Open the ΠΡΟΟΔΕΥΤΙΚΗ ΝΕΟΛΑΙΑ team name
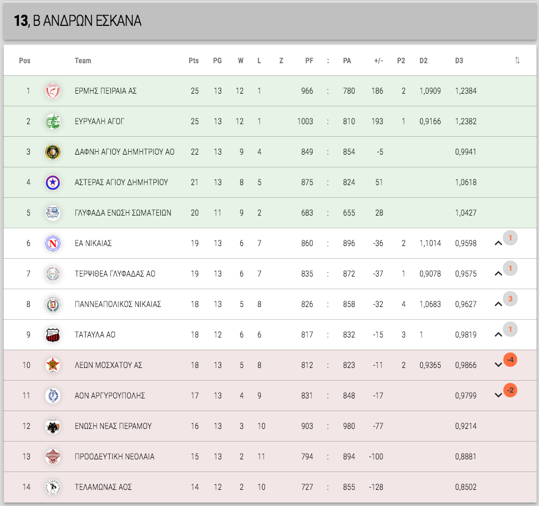Viewport: 539px width, 506px height. pos(114,457)
